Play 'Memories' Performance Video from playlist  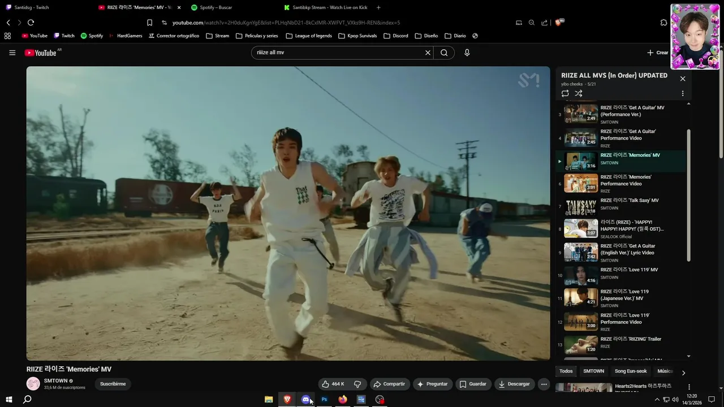click(x=621, y=183)
